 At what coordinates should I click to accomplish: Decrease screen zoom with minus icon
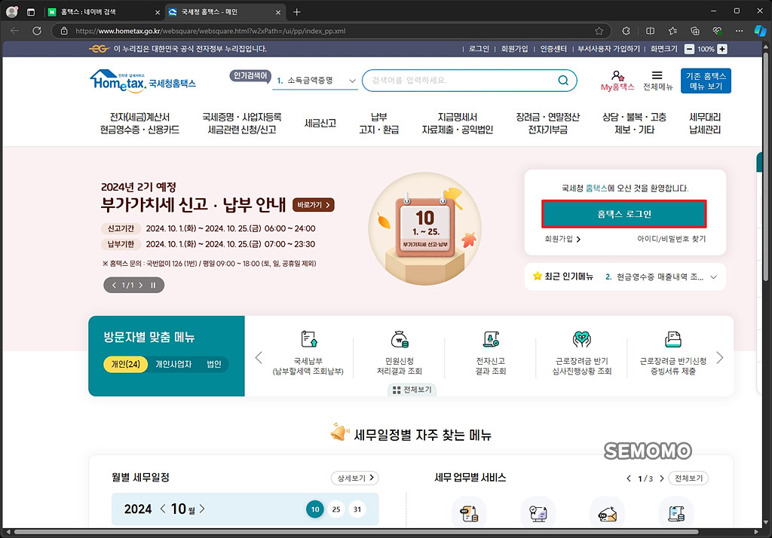point(689,49)
